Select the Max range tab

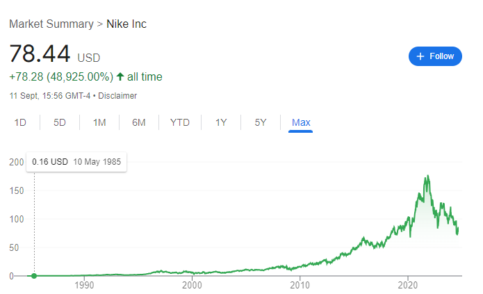coord(301,123)
